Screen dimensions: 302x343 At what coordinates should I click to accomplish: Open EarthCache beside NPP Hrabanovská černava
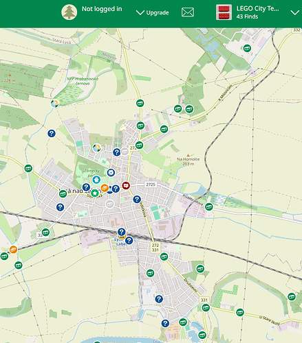coord(55,104)
